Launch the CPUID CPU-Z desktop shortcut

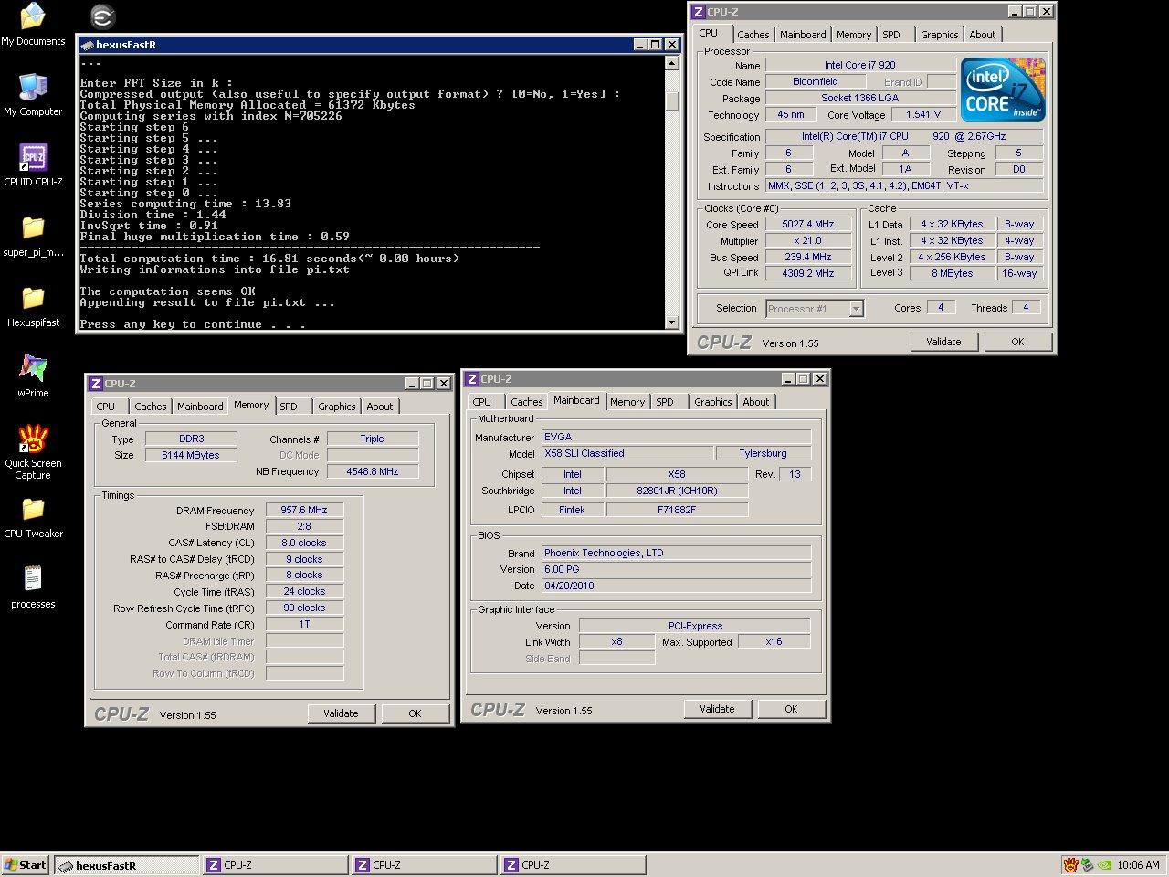click(x=33, y=165)
